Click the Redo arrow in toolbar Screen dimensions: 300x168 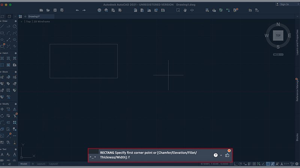click(84, 10)
